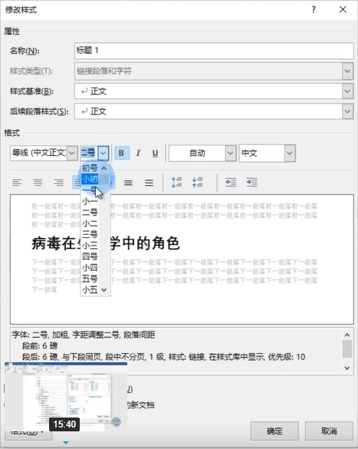Image resolution: width=358 pixels, height=449 pixels.
Task: Increase paragraph spacing icon
Action: point(176,183)
